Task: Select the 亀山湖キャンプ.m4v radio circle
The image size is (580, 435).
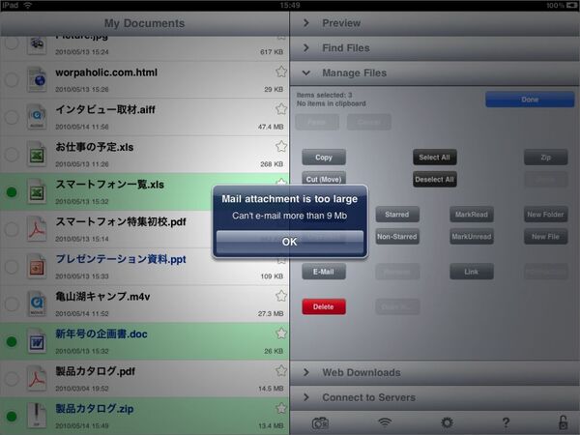Action: pyautogui.click(x=12, y=304)
